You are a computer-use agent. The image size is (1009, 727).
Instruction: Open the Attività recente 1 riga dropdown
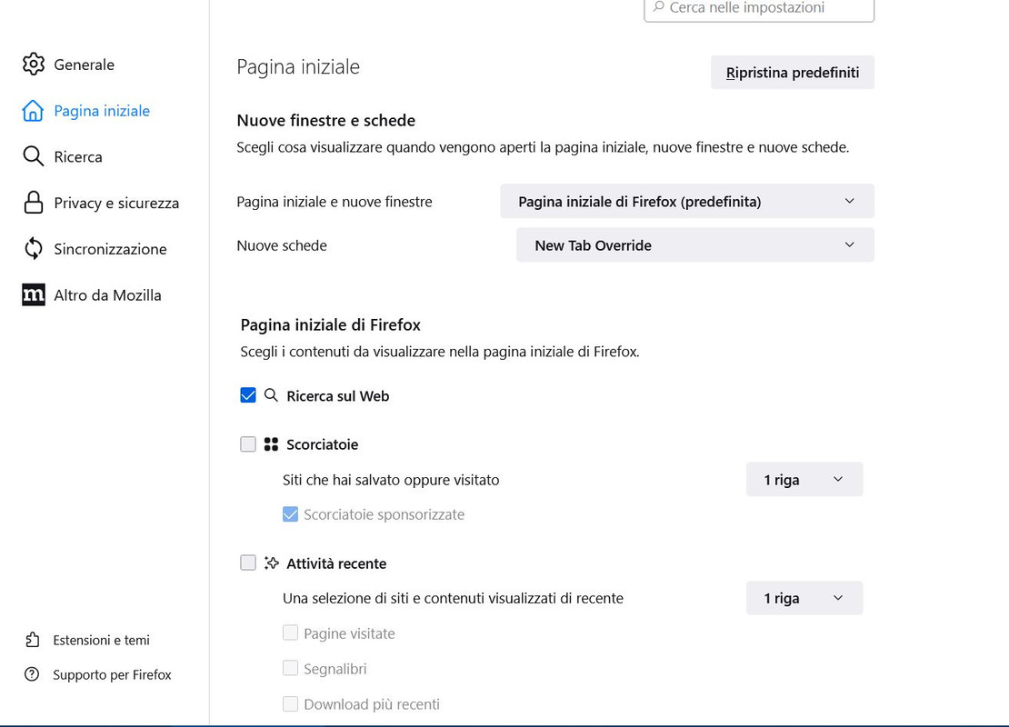804,598
